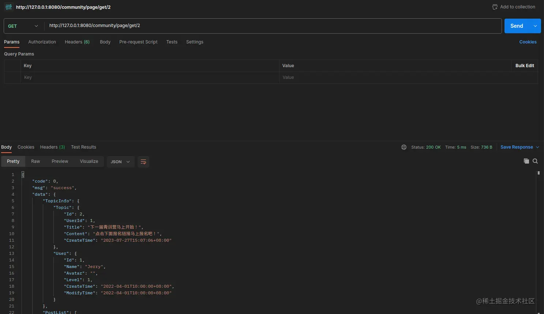Click the "Topic": { line
Image resolution: width=544 pixels, height=314 pixels.
click(67, 207)
